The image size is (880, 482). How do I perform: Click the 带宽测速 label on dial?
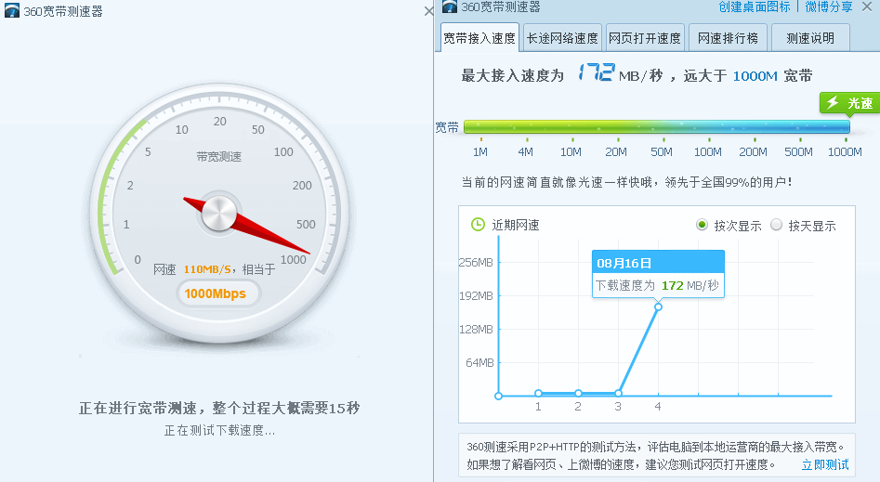219,157
